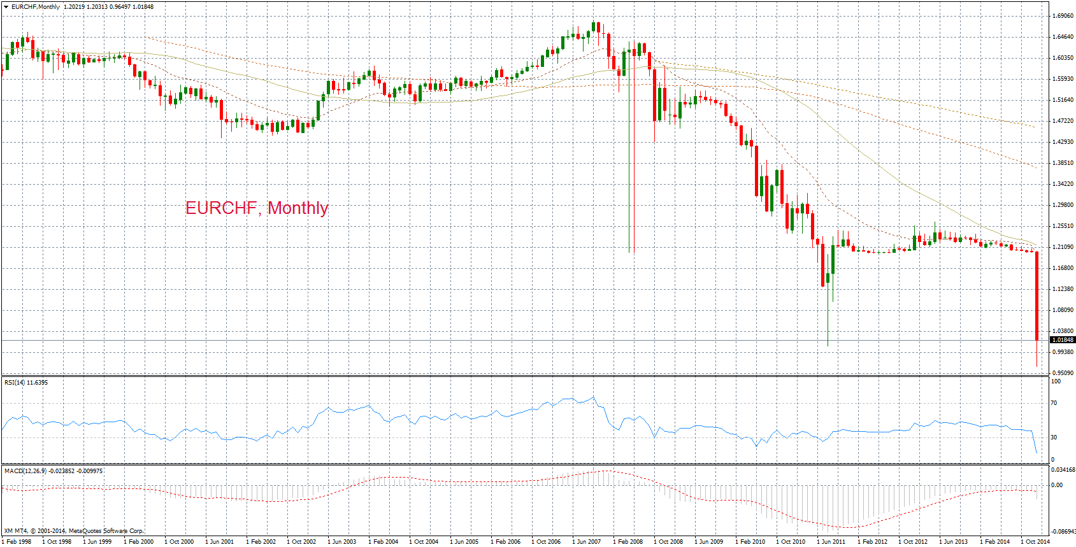Click the 1.64640 price axis label
Screen dimensions: 1076x547
tap(1063, 36)
